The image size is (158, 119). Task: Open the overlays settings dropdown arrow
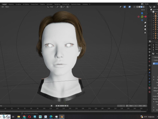coord(132,7)
